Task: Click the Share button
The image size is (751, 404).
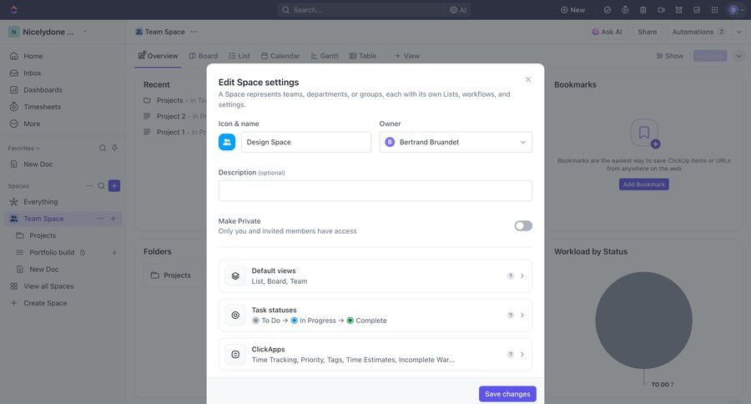Action: point(647,32)
